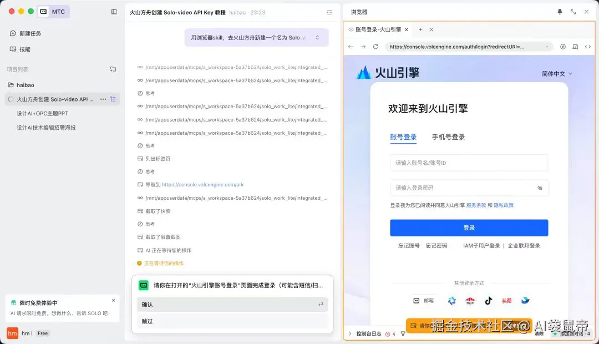
Task: Start a new task (新建任务)
Action: click(x=25, y=34)
